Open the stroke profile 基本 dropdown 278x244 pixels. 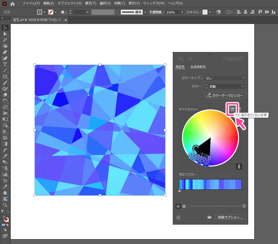pyautogui.click(x=145, y=12)
